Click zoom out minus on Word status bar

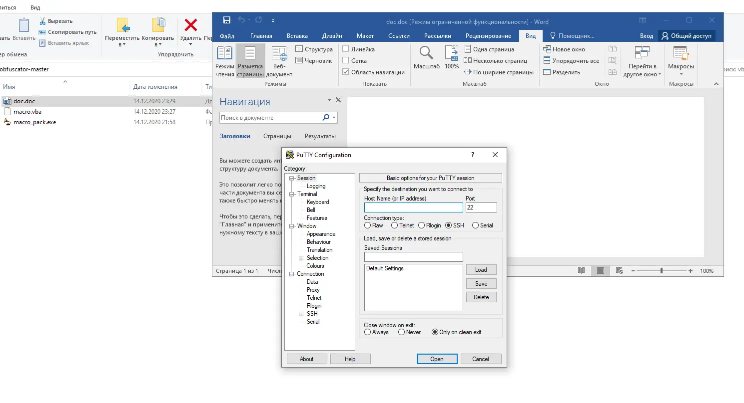click(x=633, y=271)
